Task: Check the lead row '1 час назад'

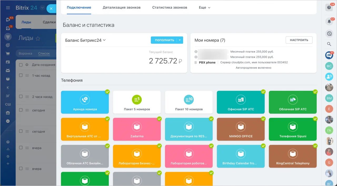Action: (21, 75)
